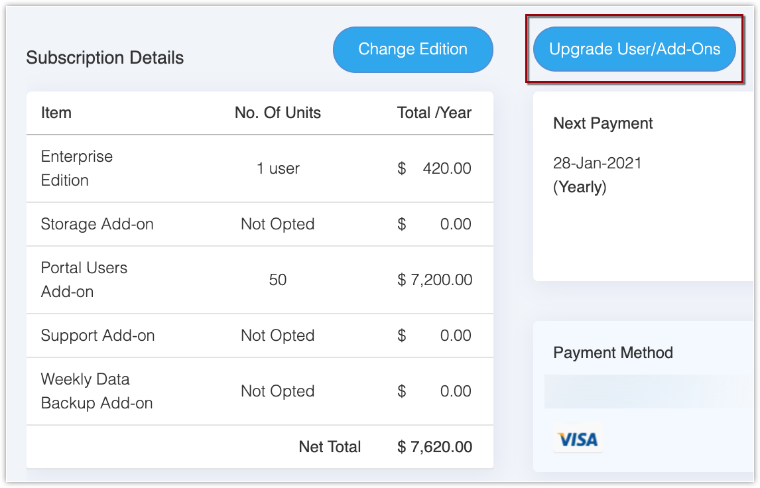760x488 pixels.
Task: Click the Portal Users Add-on label
Action: (84, 280)
